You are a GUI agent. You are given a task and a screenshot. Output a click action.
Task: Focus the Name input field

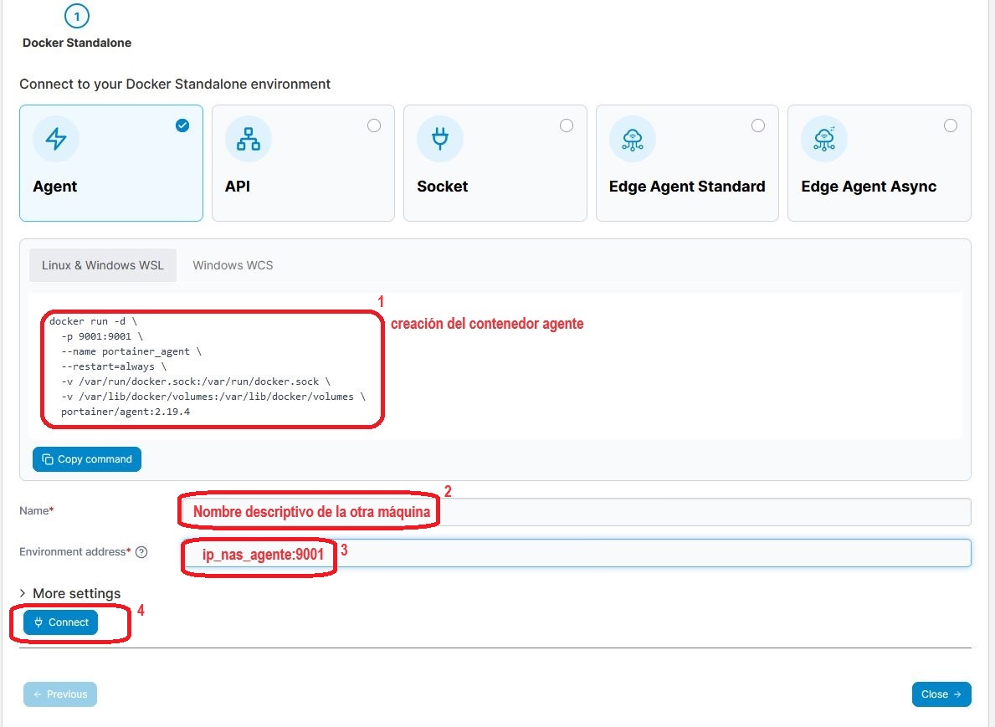click(x=703, y=512)
